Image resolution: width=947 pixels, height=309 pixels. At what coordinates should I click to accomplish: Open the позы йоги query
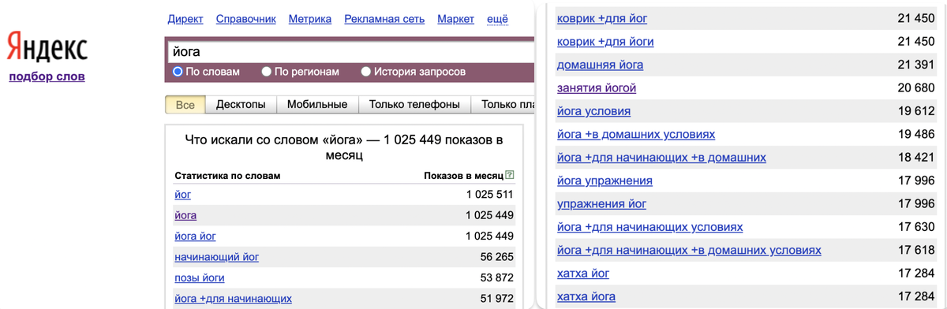(x=199, y=277)
